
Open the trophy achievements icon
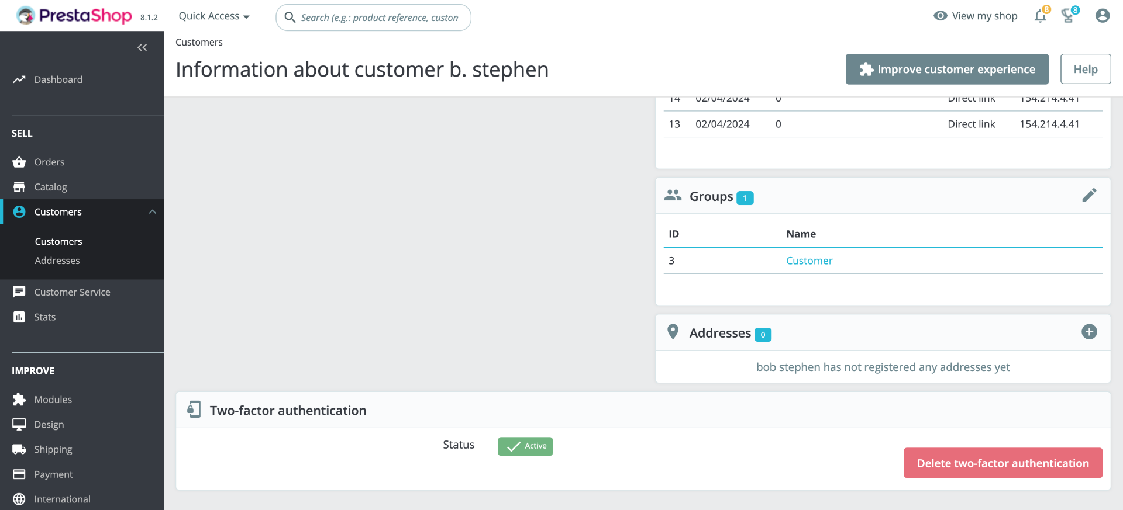click(1068, 16)
